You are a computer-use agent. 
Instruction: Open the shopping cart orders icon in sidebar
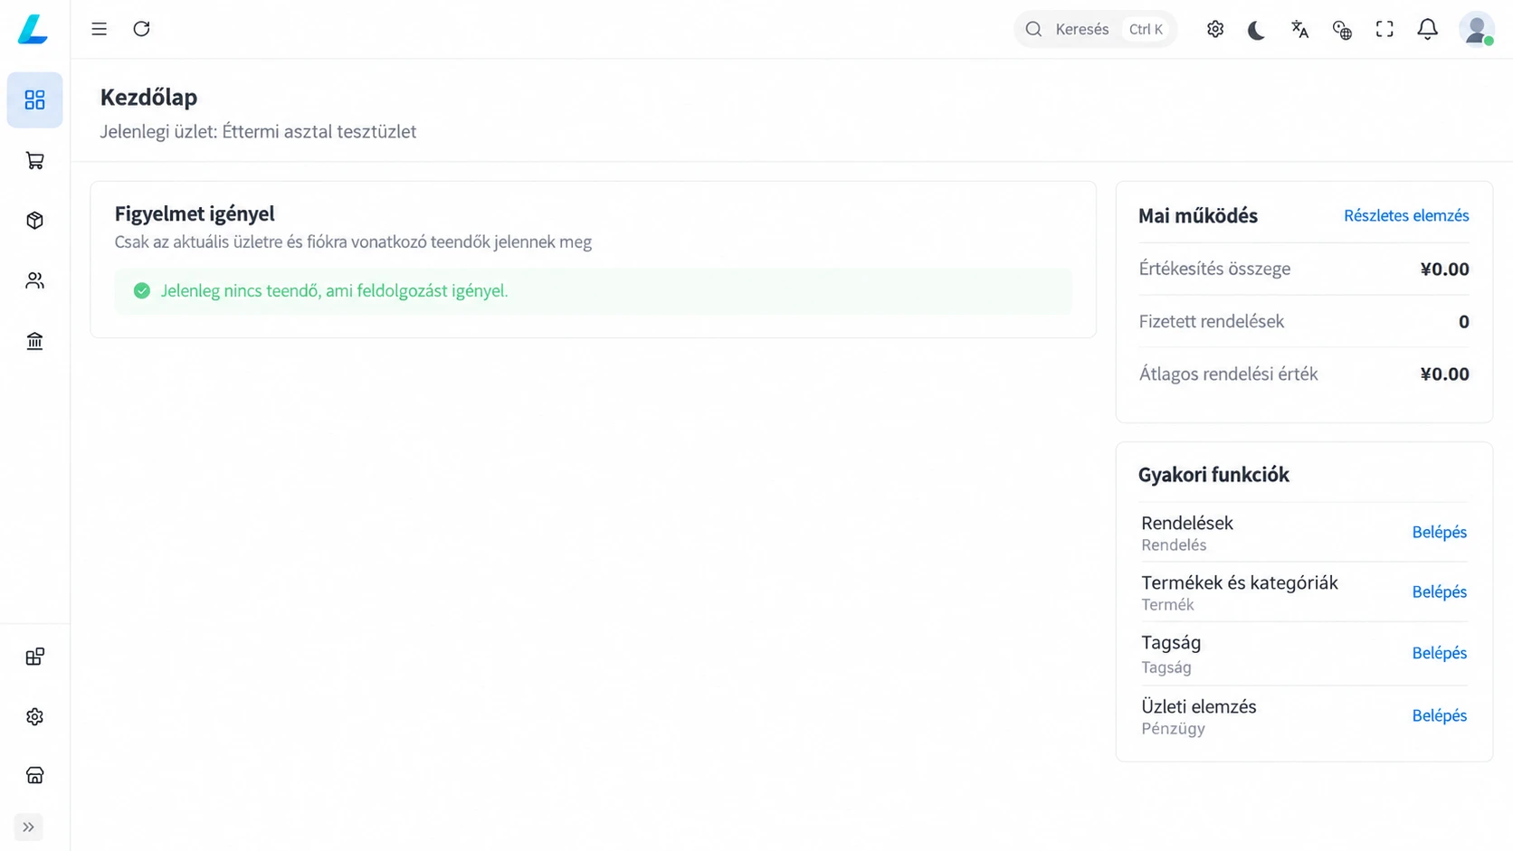[x=34, y=161]
